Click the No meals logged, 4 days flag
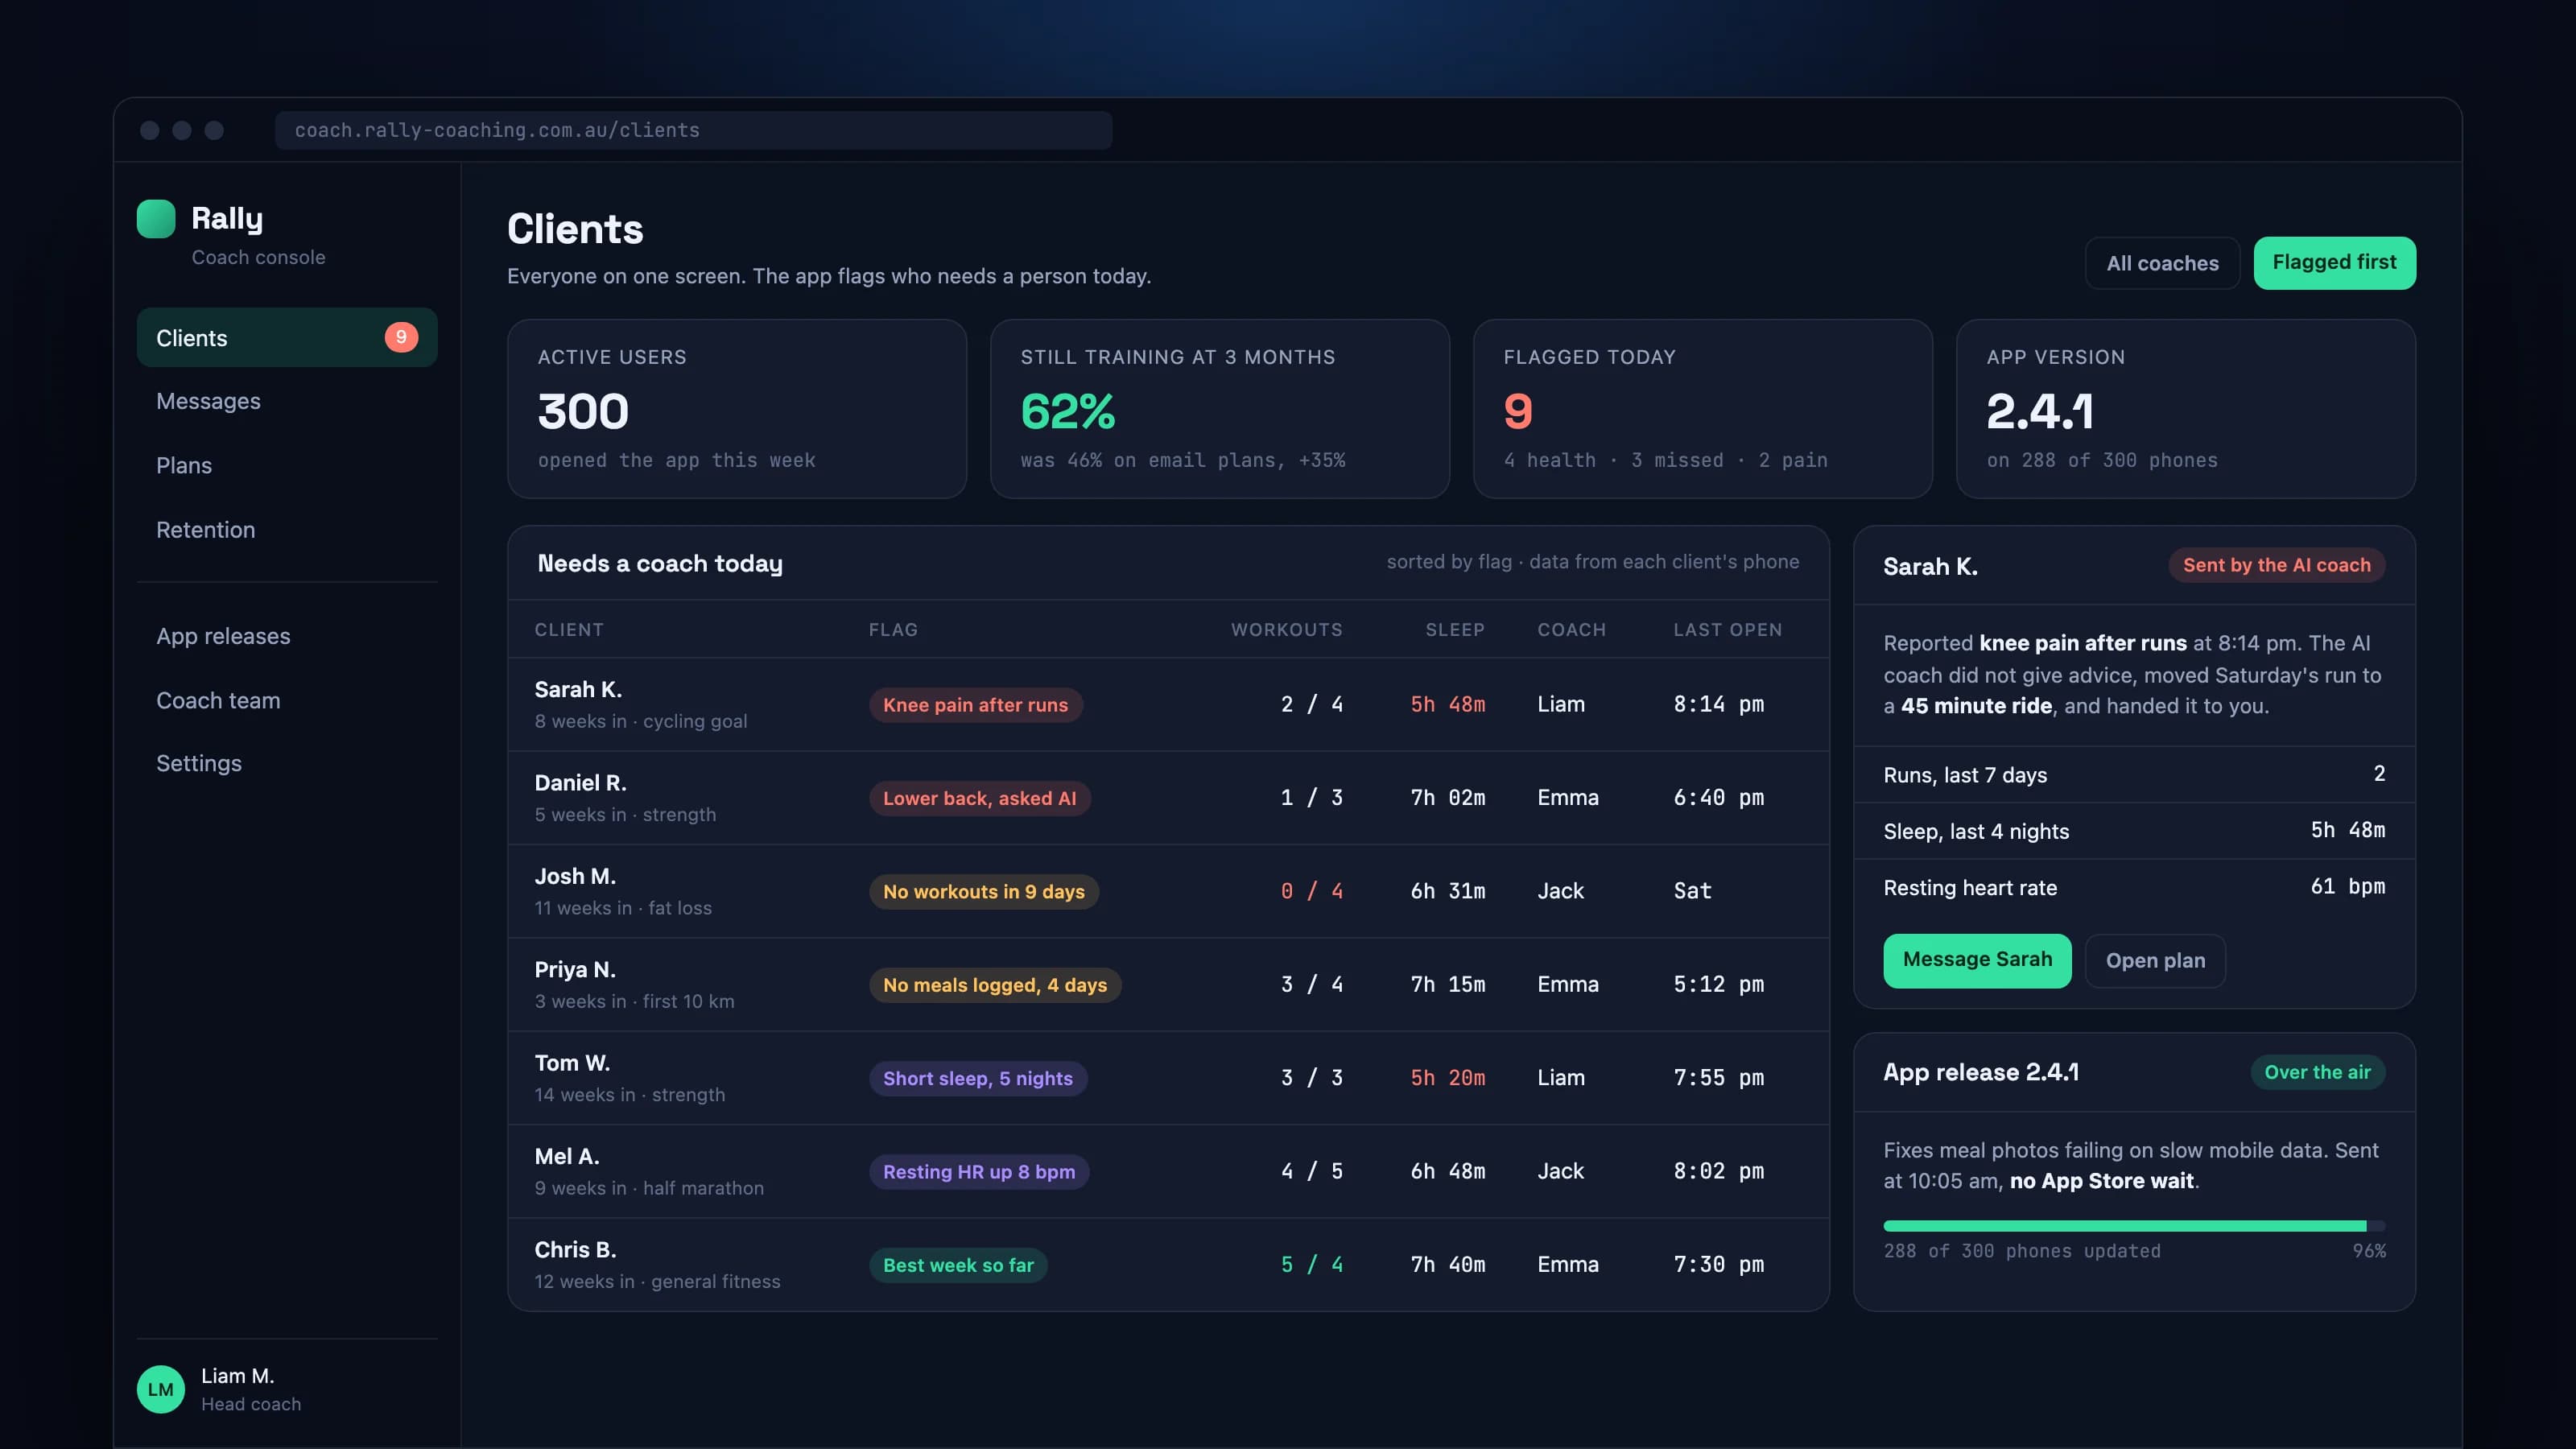 pyautogui.click(x=994, y=985)
